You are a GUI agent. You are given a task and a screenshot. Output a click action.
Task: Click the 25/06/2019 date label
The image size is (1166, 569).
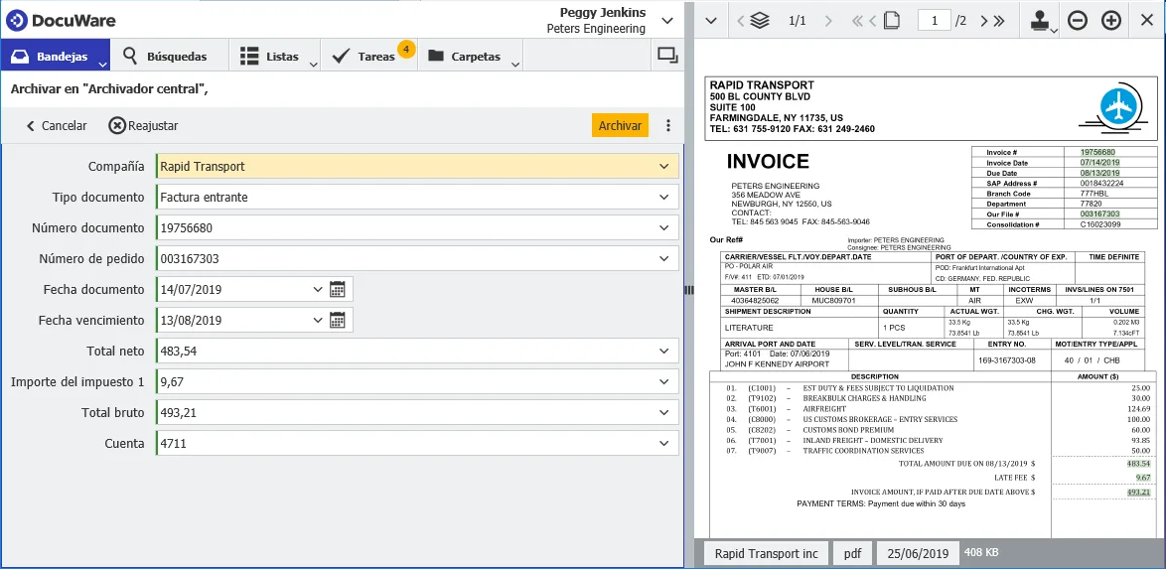pyautogui.click(x=918, y=553)
